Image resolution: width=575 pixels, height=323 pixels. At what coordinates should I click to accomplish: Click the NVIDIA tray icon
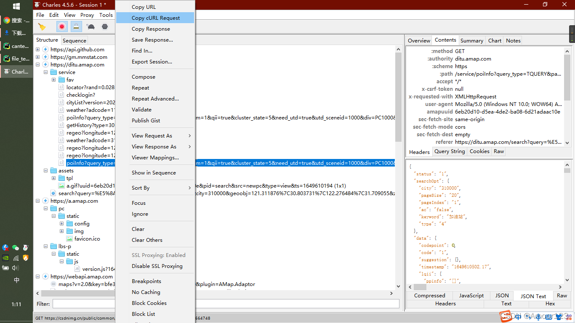tap(5, 258)
